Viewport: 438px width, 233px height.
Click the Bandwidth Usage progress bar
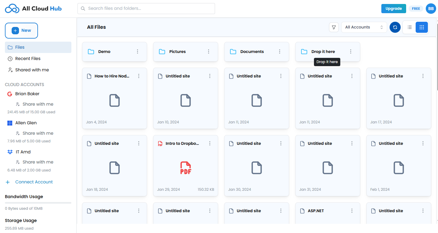point(38,202)
